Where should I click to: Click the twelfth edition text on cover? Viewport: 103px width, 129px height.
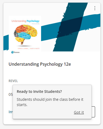36,24
